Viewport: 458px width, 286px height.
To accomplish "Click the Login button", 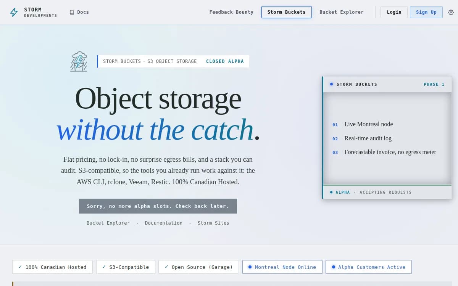I will coord(394,12).
